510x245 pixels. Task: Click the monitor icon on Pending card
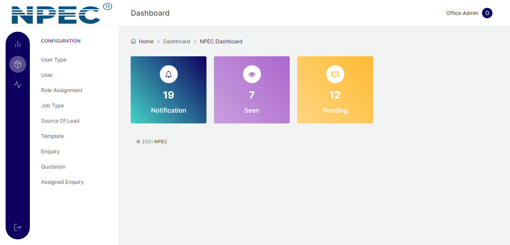pos(335,74)
